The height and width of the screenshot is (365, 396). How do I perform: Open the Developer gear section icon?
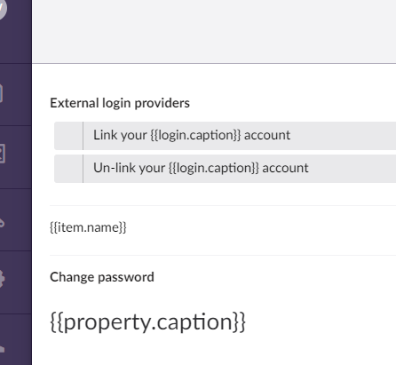[3, 278]
